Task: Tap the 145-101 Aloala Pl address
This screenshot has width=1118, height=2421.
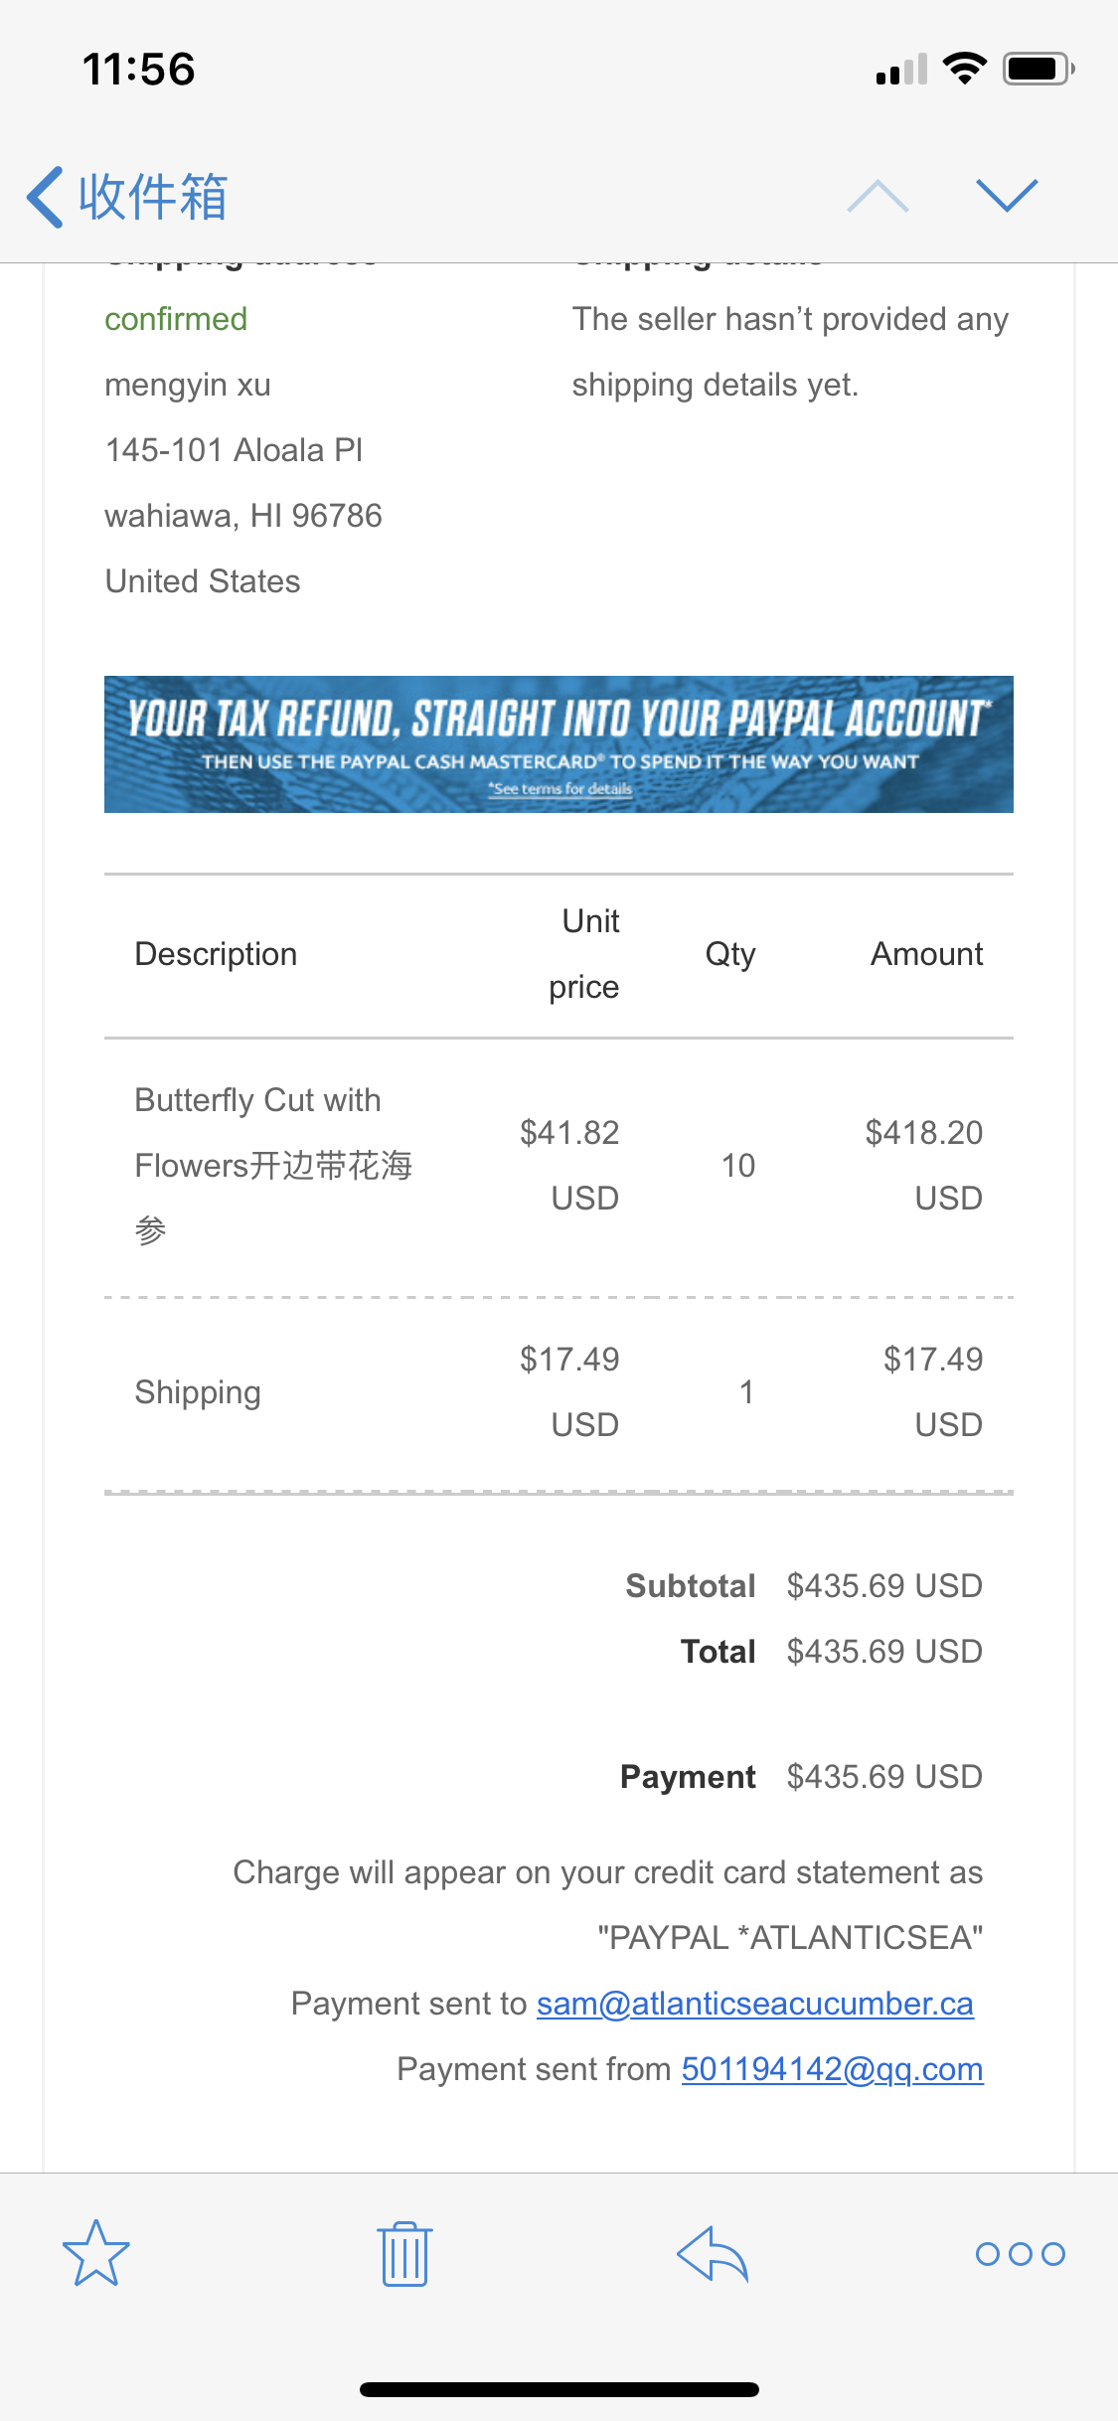Action: coord(234,450)
